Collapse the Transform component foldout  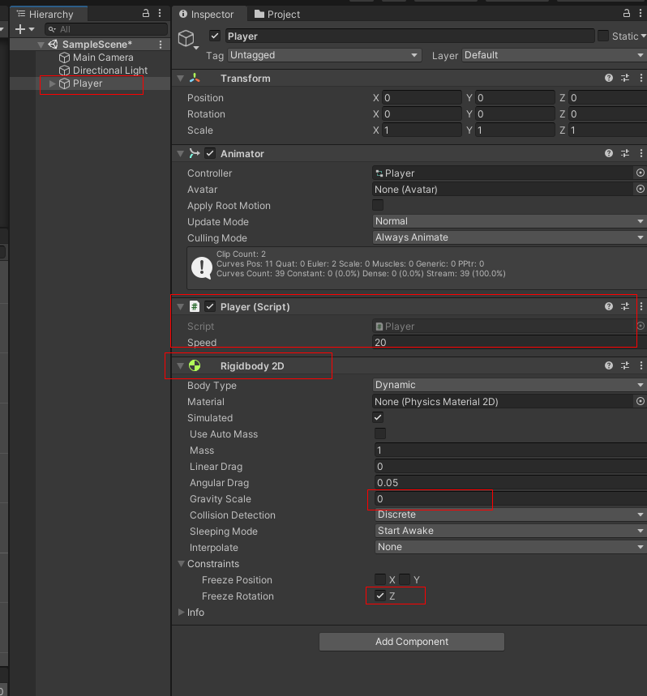180,79
